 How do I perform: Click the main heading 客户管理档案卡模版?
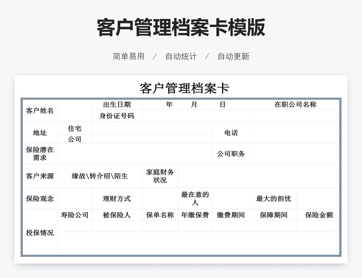click(x=181, y=28)
